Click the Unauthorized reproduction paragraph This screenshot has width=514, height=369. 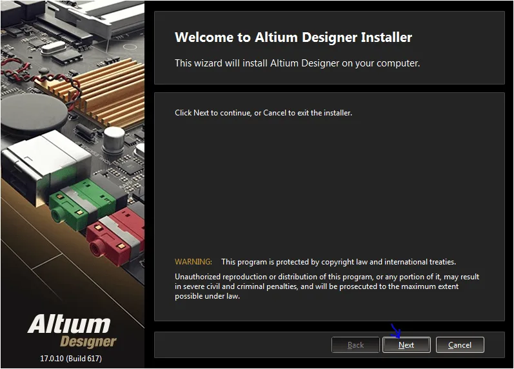click(x=327, y=286)
